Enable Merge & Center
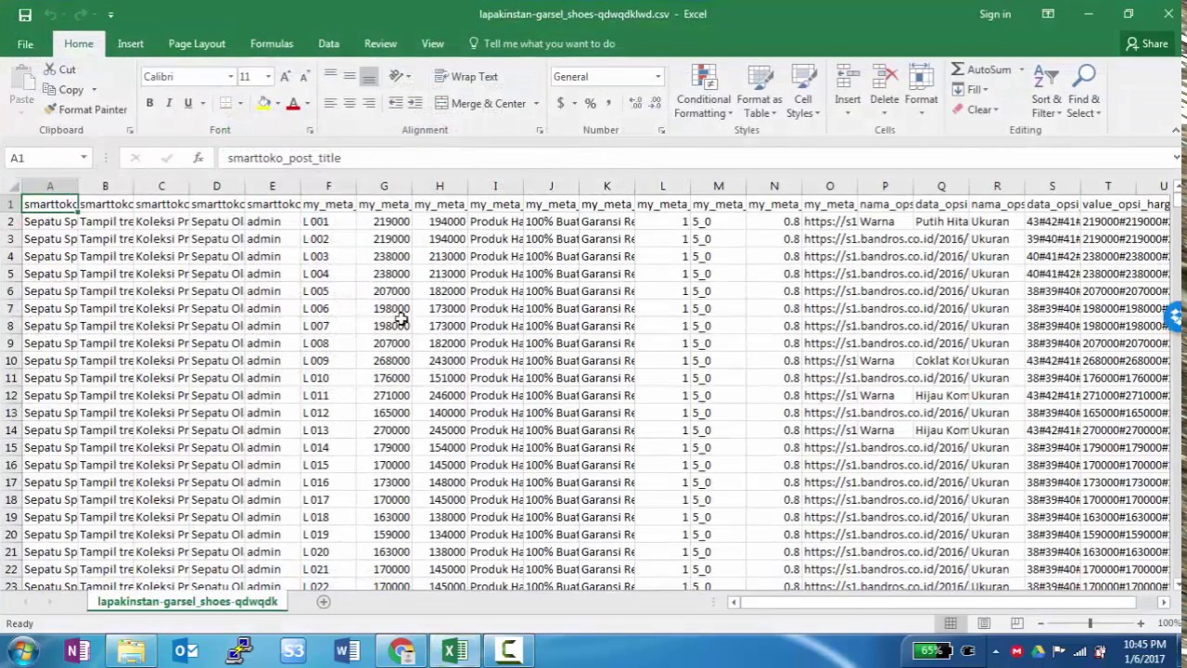The height and width of the screenshot is (668, 1187). 482,103
